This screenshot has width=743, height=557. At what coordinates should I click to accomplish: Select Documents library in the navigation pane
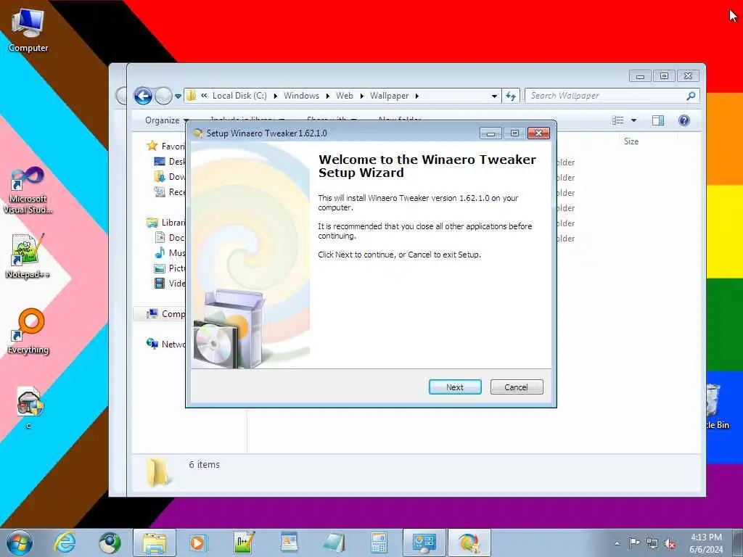(170, 237)
